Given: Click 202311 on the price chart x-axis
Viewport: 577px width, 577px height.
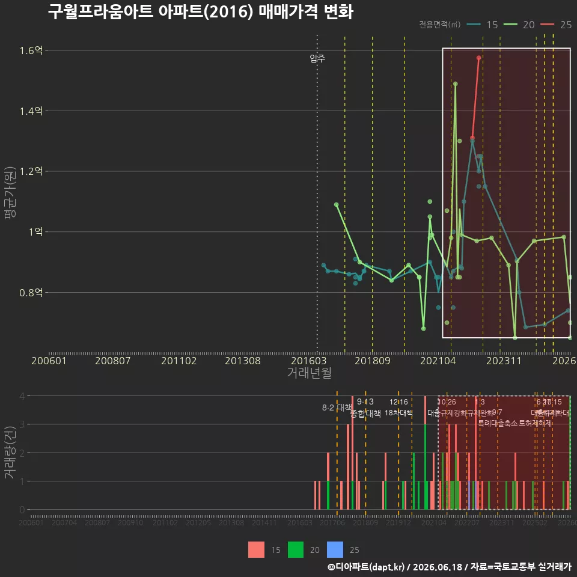Looking at the screenshot, I should (x=504, y=361).
